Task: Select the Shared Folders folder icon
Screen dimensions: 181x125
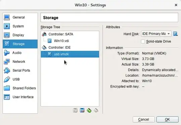Action: (7, 88)
